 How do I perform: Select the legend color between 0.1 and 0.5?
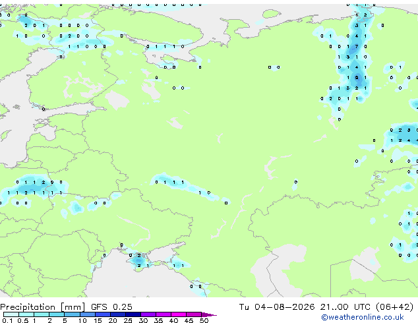pos(11,314)
